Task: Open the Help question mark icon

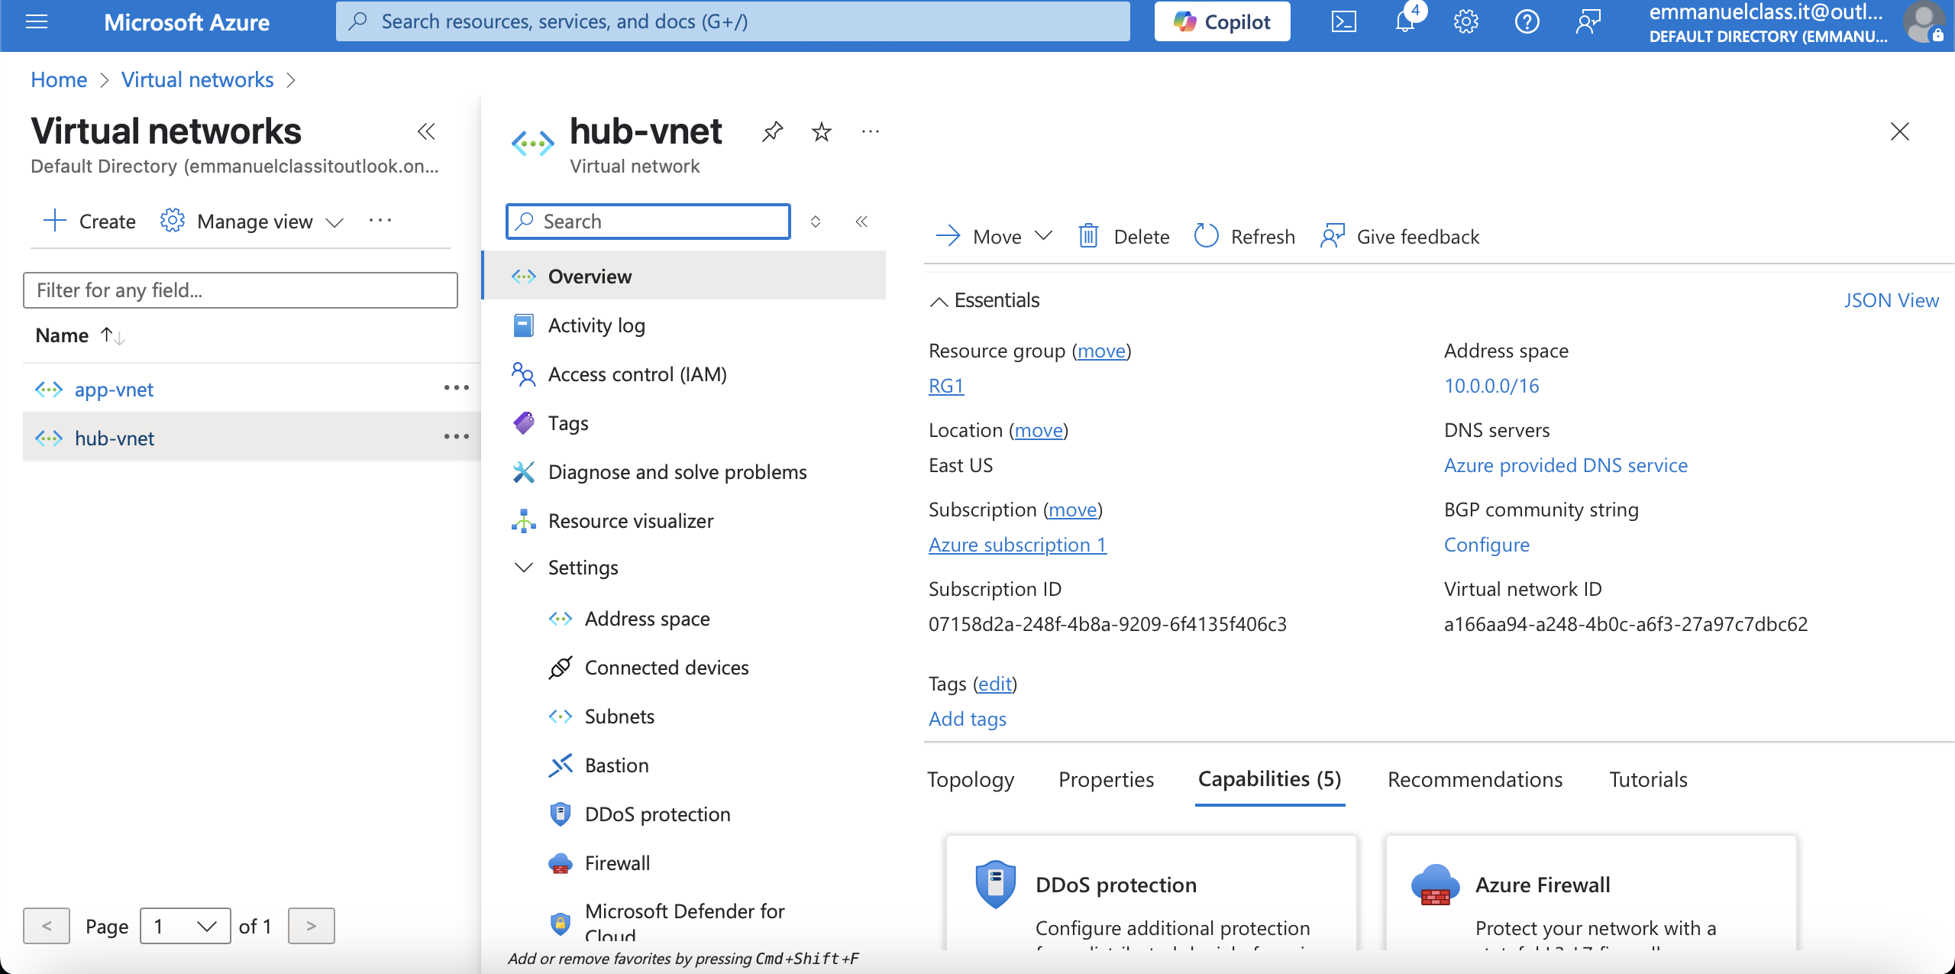Action: pos(1527,22)
